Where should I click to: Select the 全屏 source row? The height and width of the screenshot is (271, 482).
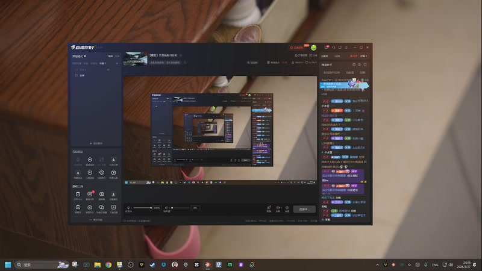click(96, 75)
